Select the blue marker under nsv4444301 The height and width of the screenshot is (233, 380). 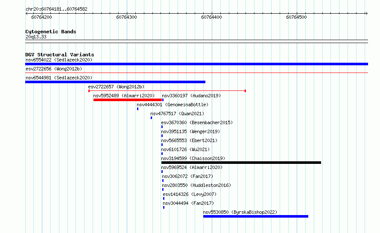tap(137, 109)
